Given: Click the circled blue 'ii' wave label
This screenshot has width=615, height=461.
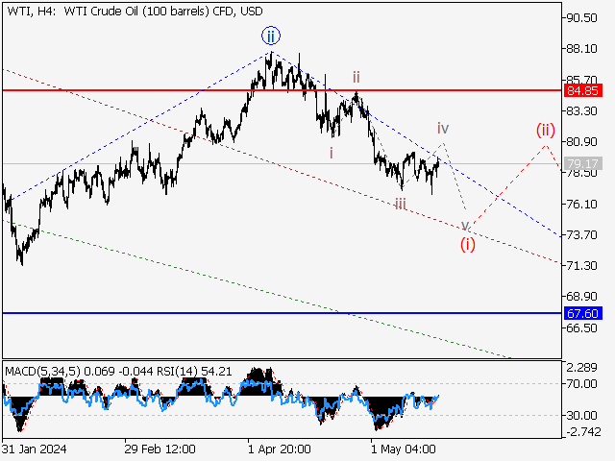Looking at the screenshot, I should click(271, 36).
